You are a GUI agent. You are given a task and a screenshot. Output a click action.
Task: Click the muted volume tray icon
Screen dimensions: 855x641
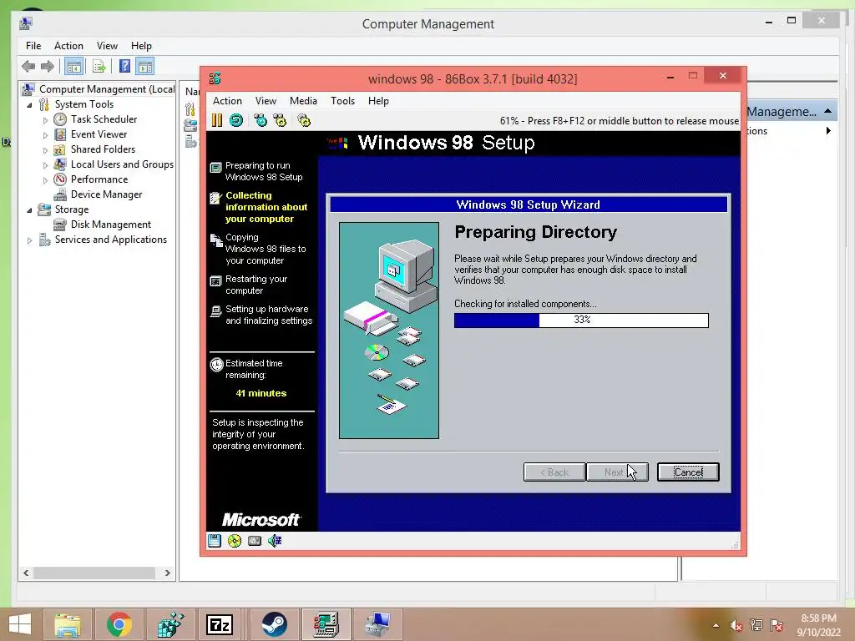[736, 626]
